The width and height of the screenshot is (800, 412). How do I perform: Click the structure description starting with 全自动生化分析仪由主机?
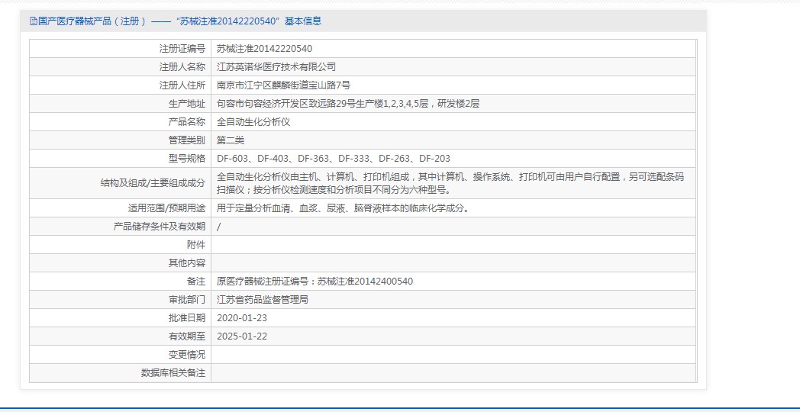click(450, 184)
